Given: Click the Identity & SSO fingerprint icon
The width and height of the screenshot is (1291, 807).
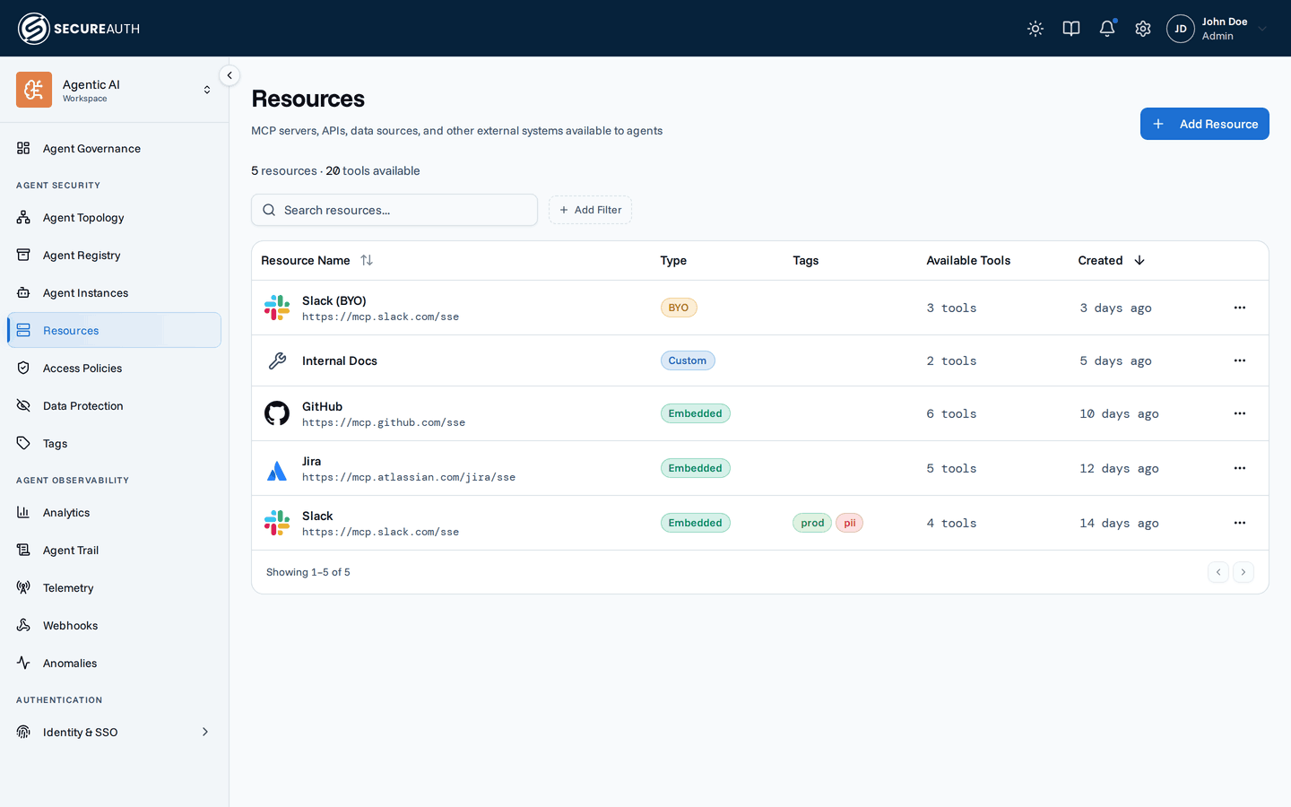Looking at the screenshot, I should 23,732.
